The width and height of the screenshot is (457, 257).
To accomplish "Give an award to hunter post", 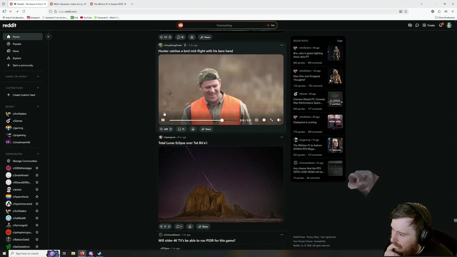I will [x=193, y=129].
